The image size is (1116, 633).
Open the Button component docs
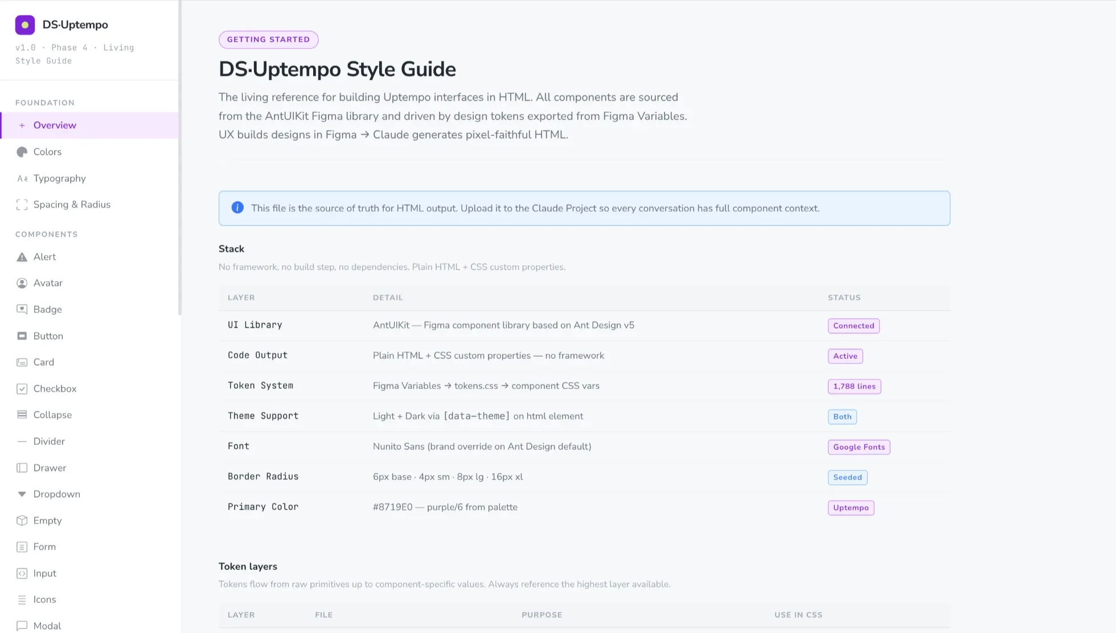click(x=90, y=336)
